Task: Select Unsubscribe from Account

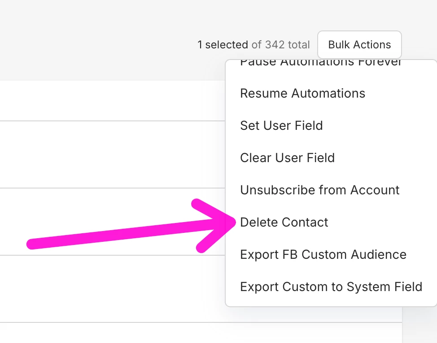Action: coord(319,190)
